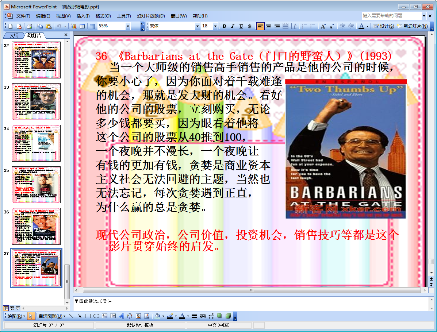
Task: Open the 绘图(R) drawing menu dropdown
Action: (16, 316)
